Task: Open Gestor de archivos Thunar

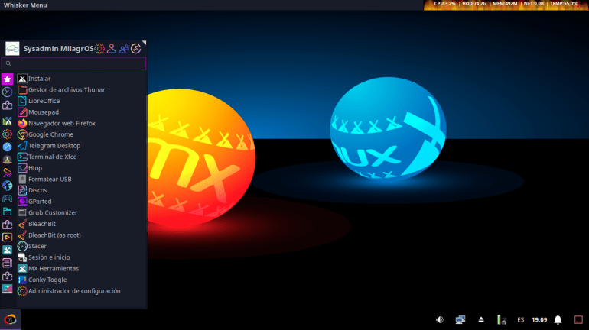Action: tap(66, 89)
